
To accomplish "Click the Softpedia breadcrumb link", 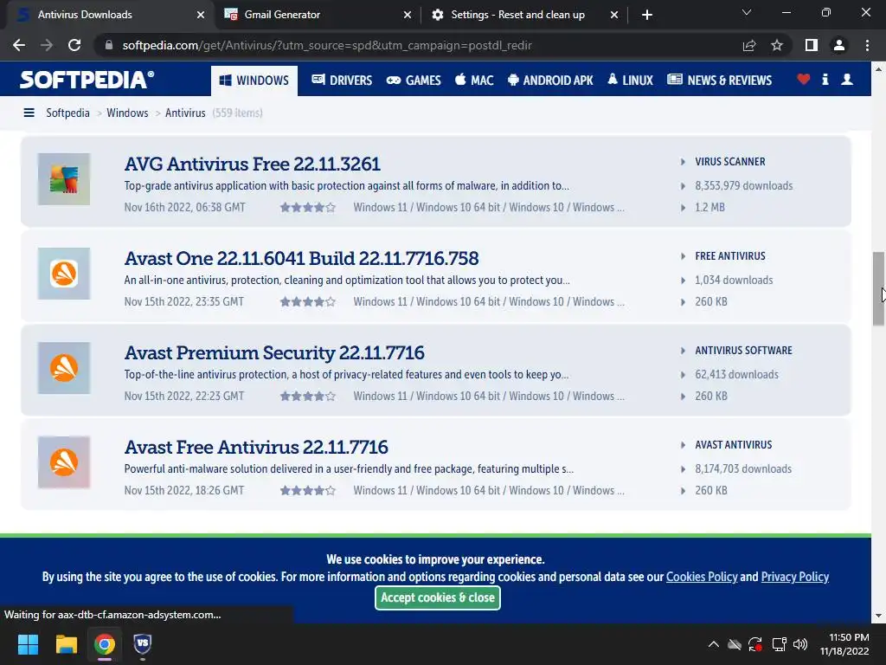I will point(67,113).
